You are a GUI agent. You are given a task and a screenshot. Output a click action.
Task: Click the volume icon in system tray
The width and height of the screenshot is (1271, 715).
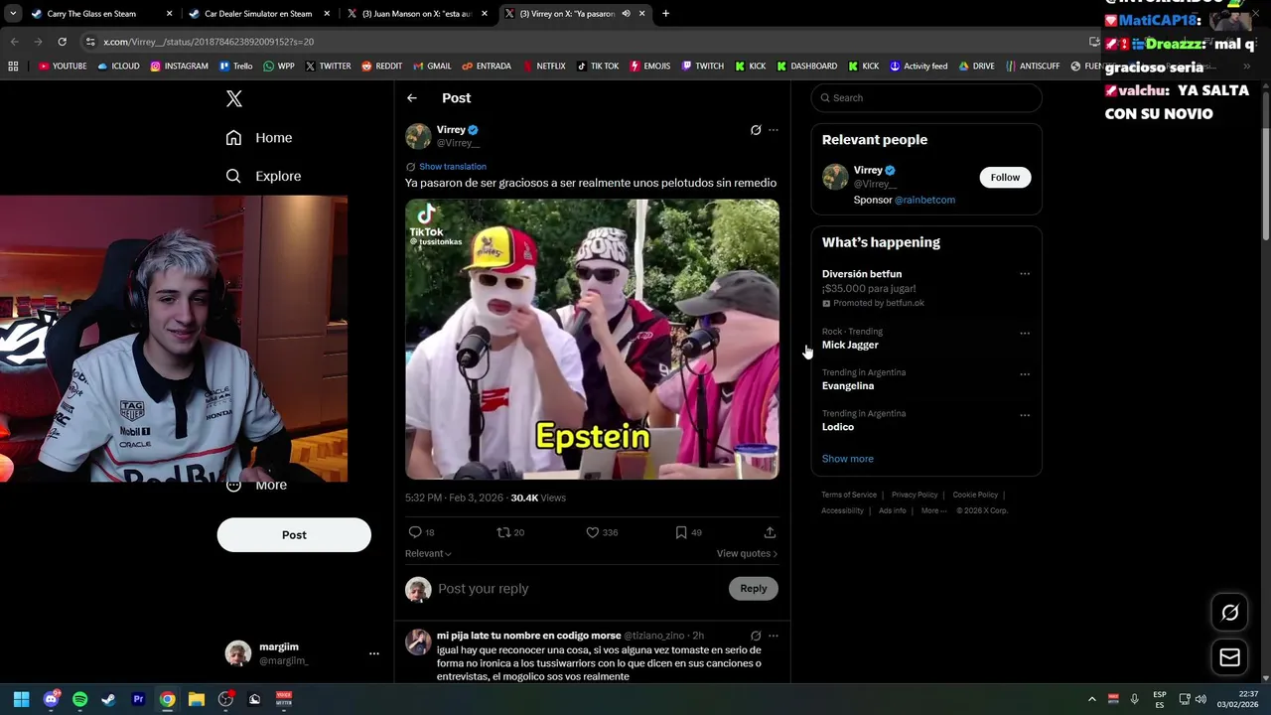coord(1200,699)
